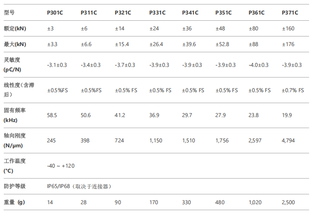This screenshot has height=215, width=313.
Task: Click the ±48 rated value for P351C
Action: click(x=220, y=29)
